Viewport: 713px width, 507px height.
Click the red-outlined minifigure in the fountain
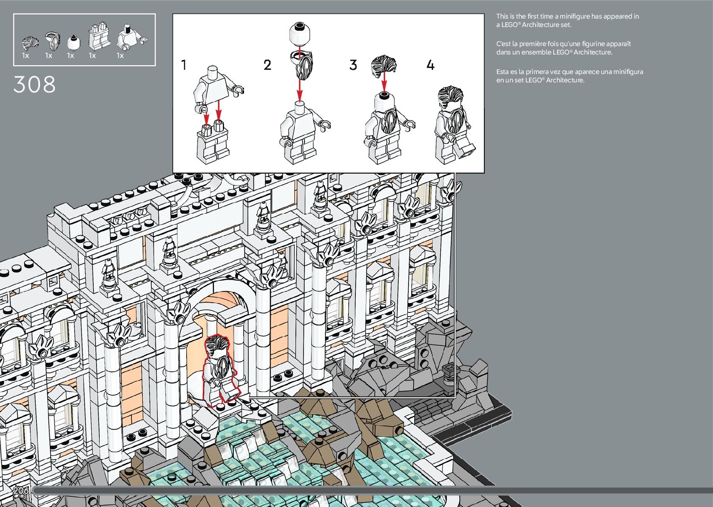point(219,370)
